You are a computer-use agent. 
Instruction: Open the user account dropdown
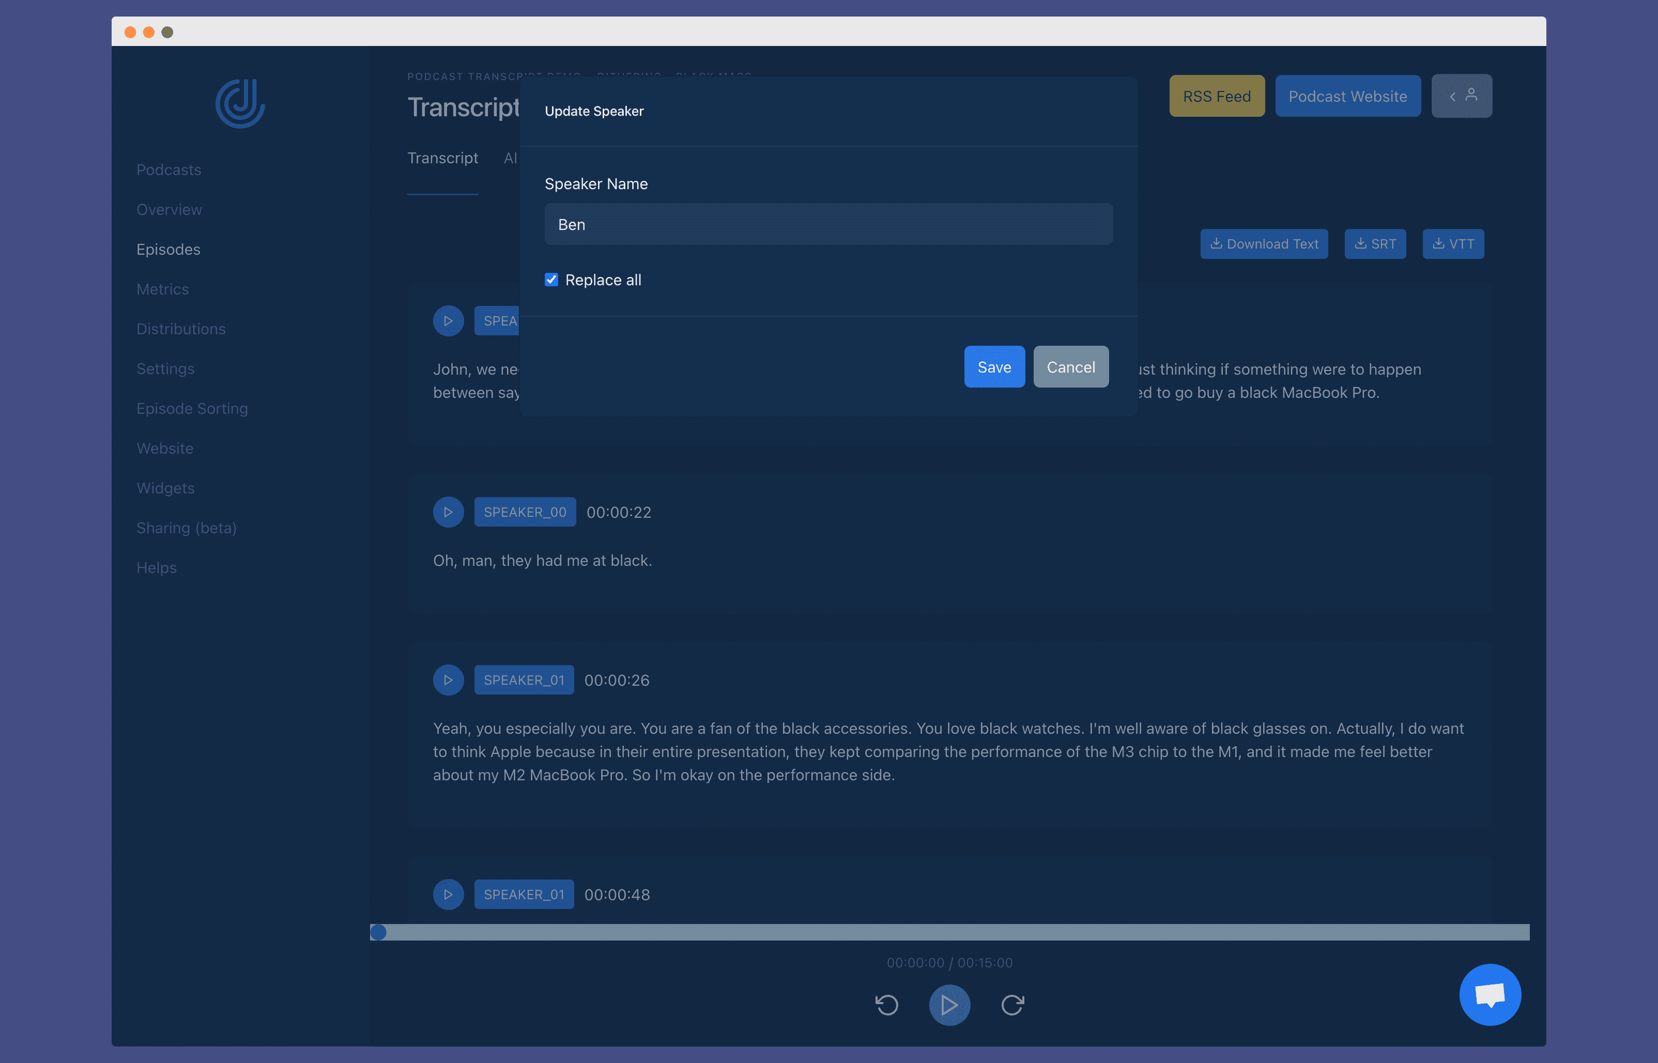pos(1461,96)
